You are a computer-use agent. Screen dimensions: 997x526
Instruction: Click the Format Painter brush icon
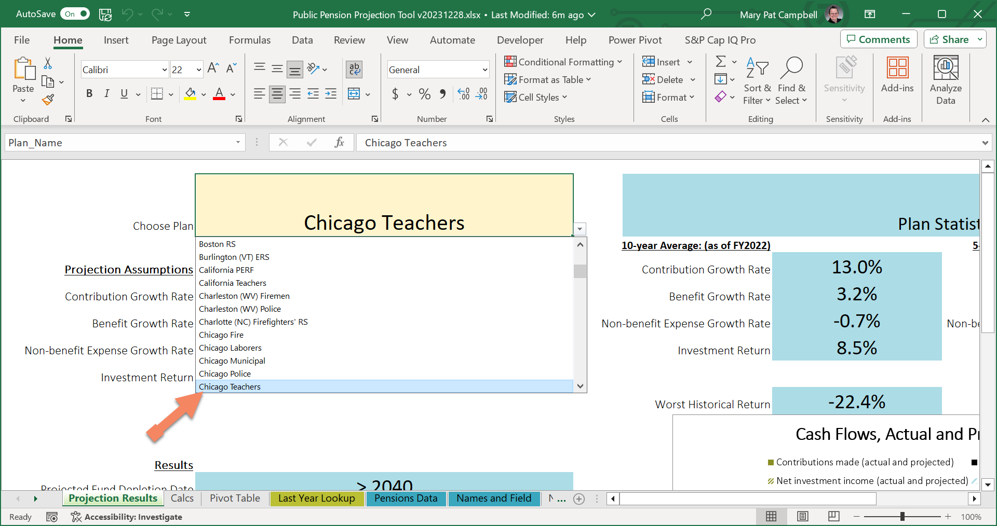[x=48, y=100]
